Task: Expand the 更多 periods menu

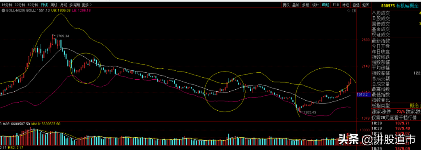Action: pos(87,5)
